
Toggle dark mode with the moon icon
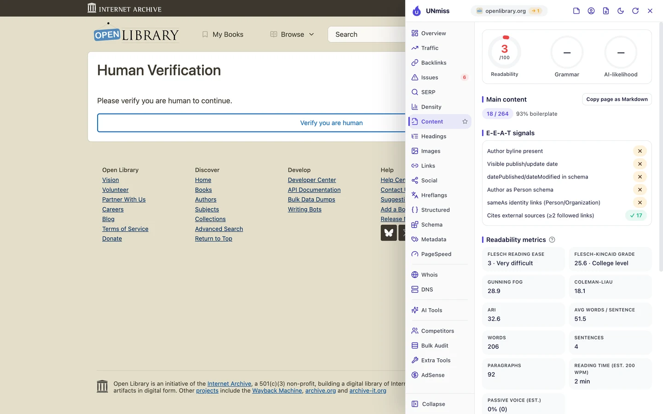(x=621, y=11)
